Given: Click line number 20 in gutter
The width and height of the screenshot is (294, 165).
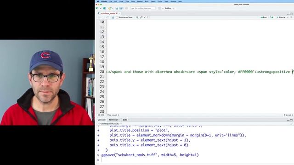Looking at the screenshot, I should click(102, 72).
